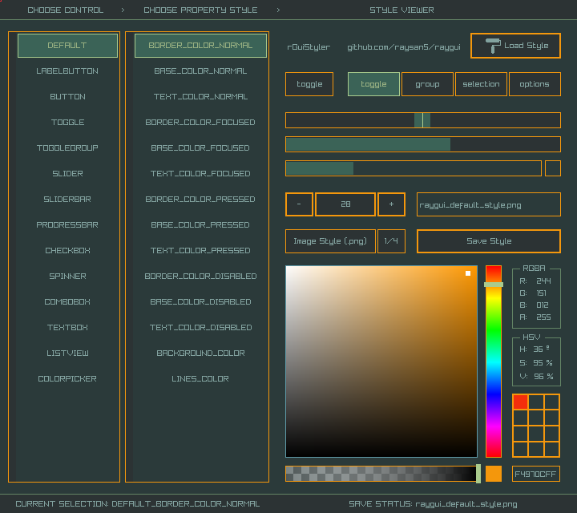This screenshot has height=513, width=577.
Task: Click the Save Style button
Action: [488, 241]
